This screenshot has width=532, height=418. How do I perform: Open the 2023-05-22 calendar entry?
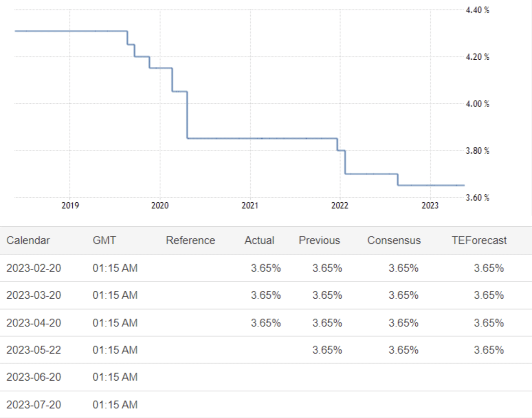(x=34, y=350)
